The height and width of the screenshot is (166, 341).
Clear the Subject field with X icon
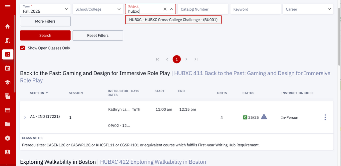tap(165, 9)
